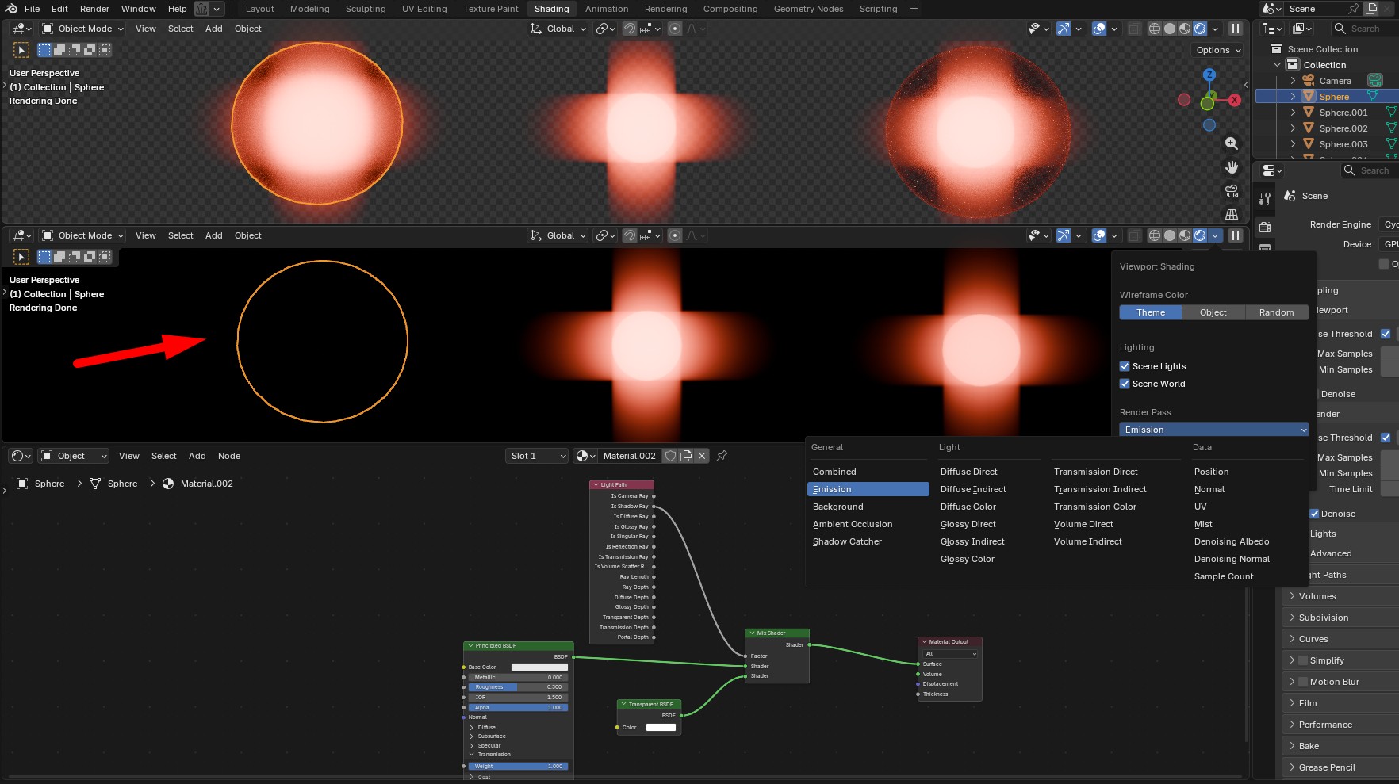This screenshot has width=1399, height=784.
Task: Enable Scene Lights checkbox
Action: (1125, 366)
